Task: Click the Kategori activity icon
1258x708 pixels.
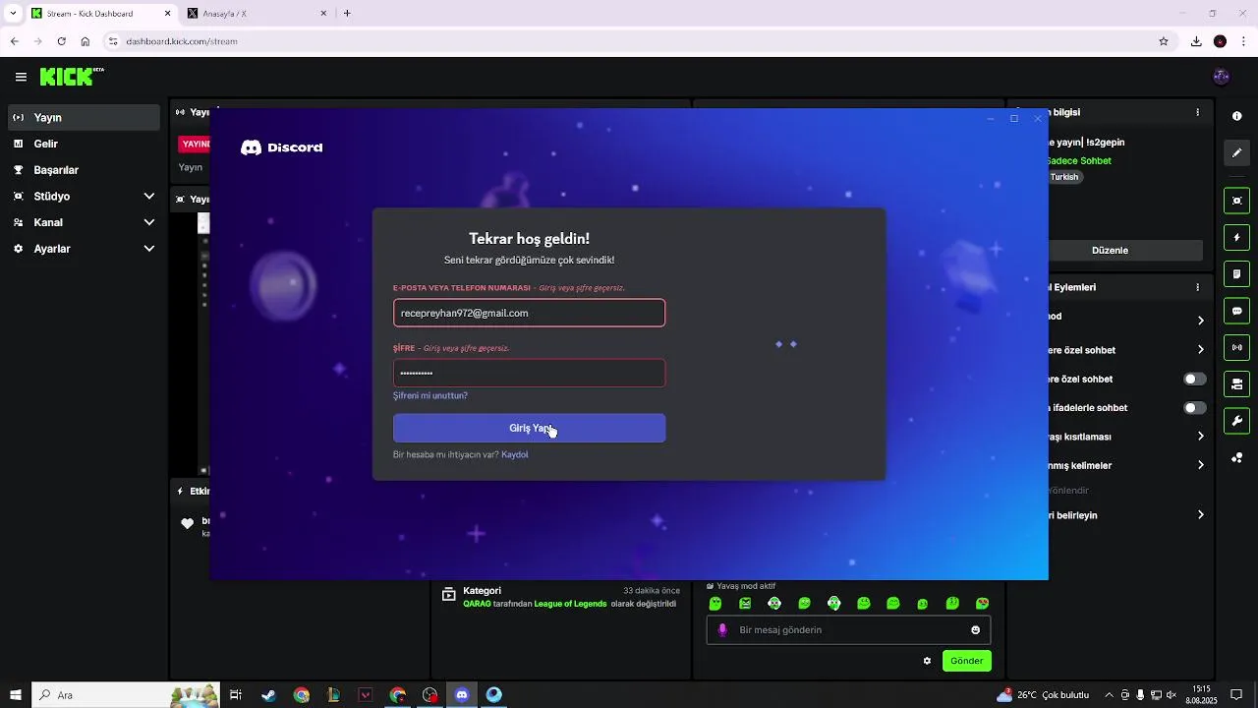Action: (x=448, y=595)
